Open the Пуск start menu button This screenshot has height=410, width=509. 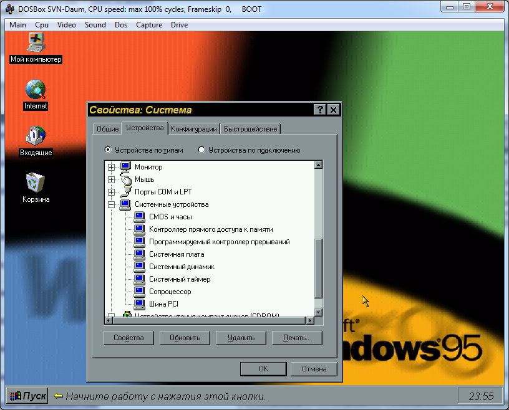[x=27, y=396]
